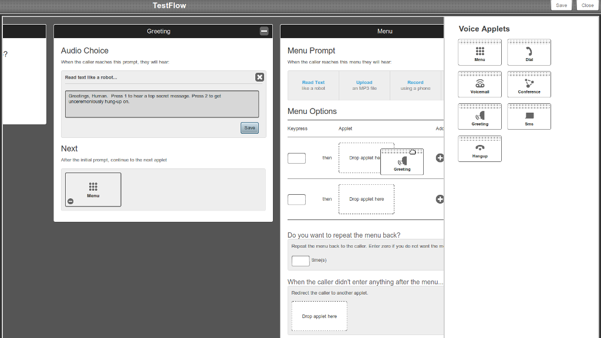Screen dimensions: 601x338
Task: Choose Upload an MP3 file
Action: (364, 85)
